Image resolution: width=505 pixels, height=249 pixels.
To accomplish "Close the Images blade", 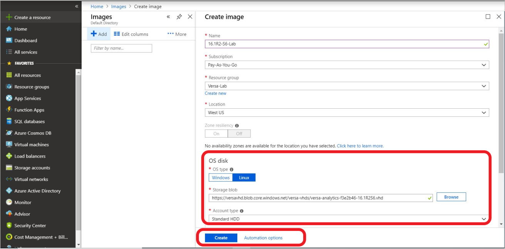I will click(190, 17).
